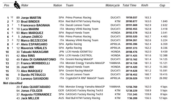
Task: Select Takaaki NAKAGAMI's row name
Action: pos(35,52)
